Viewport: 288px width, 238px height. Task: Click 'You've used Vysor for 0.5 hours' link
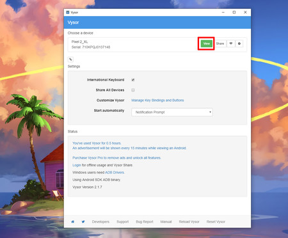pyautogui.click(x=97, y=143)
